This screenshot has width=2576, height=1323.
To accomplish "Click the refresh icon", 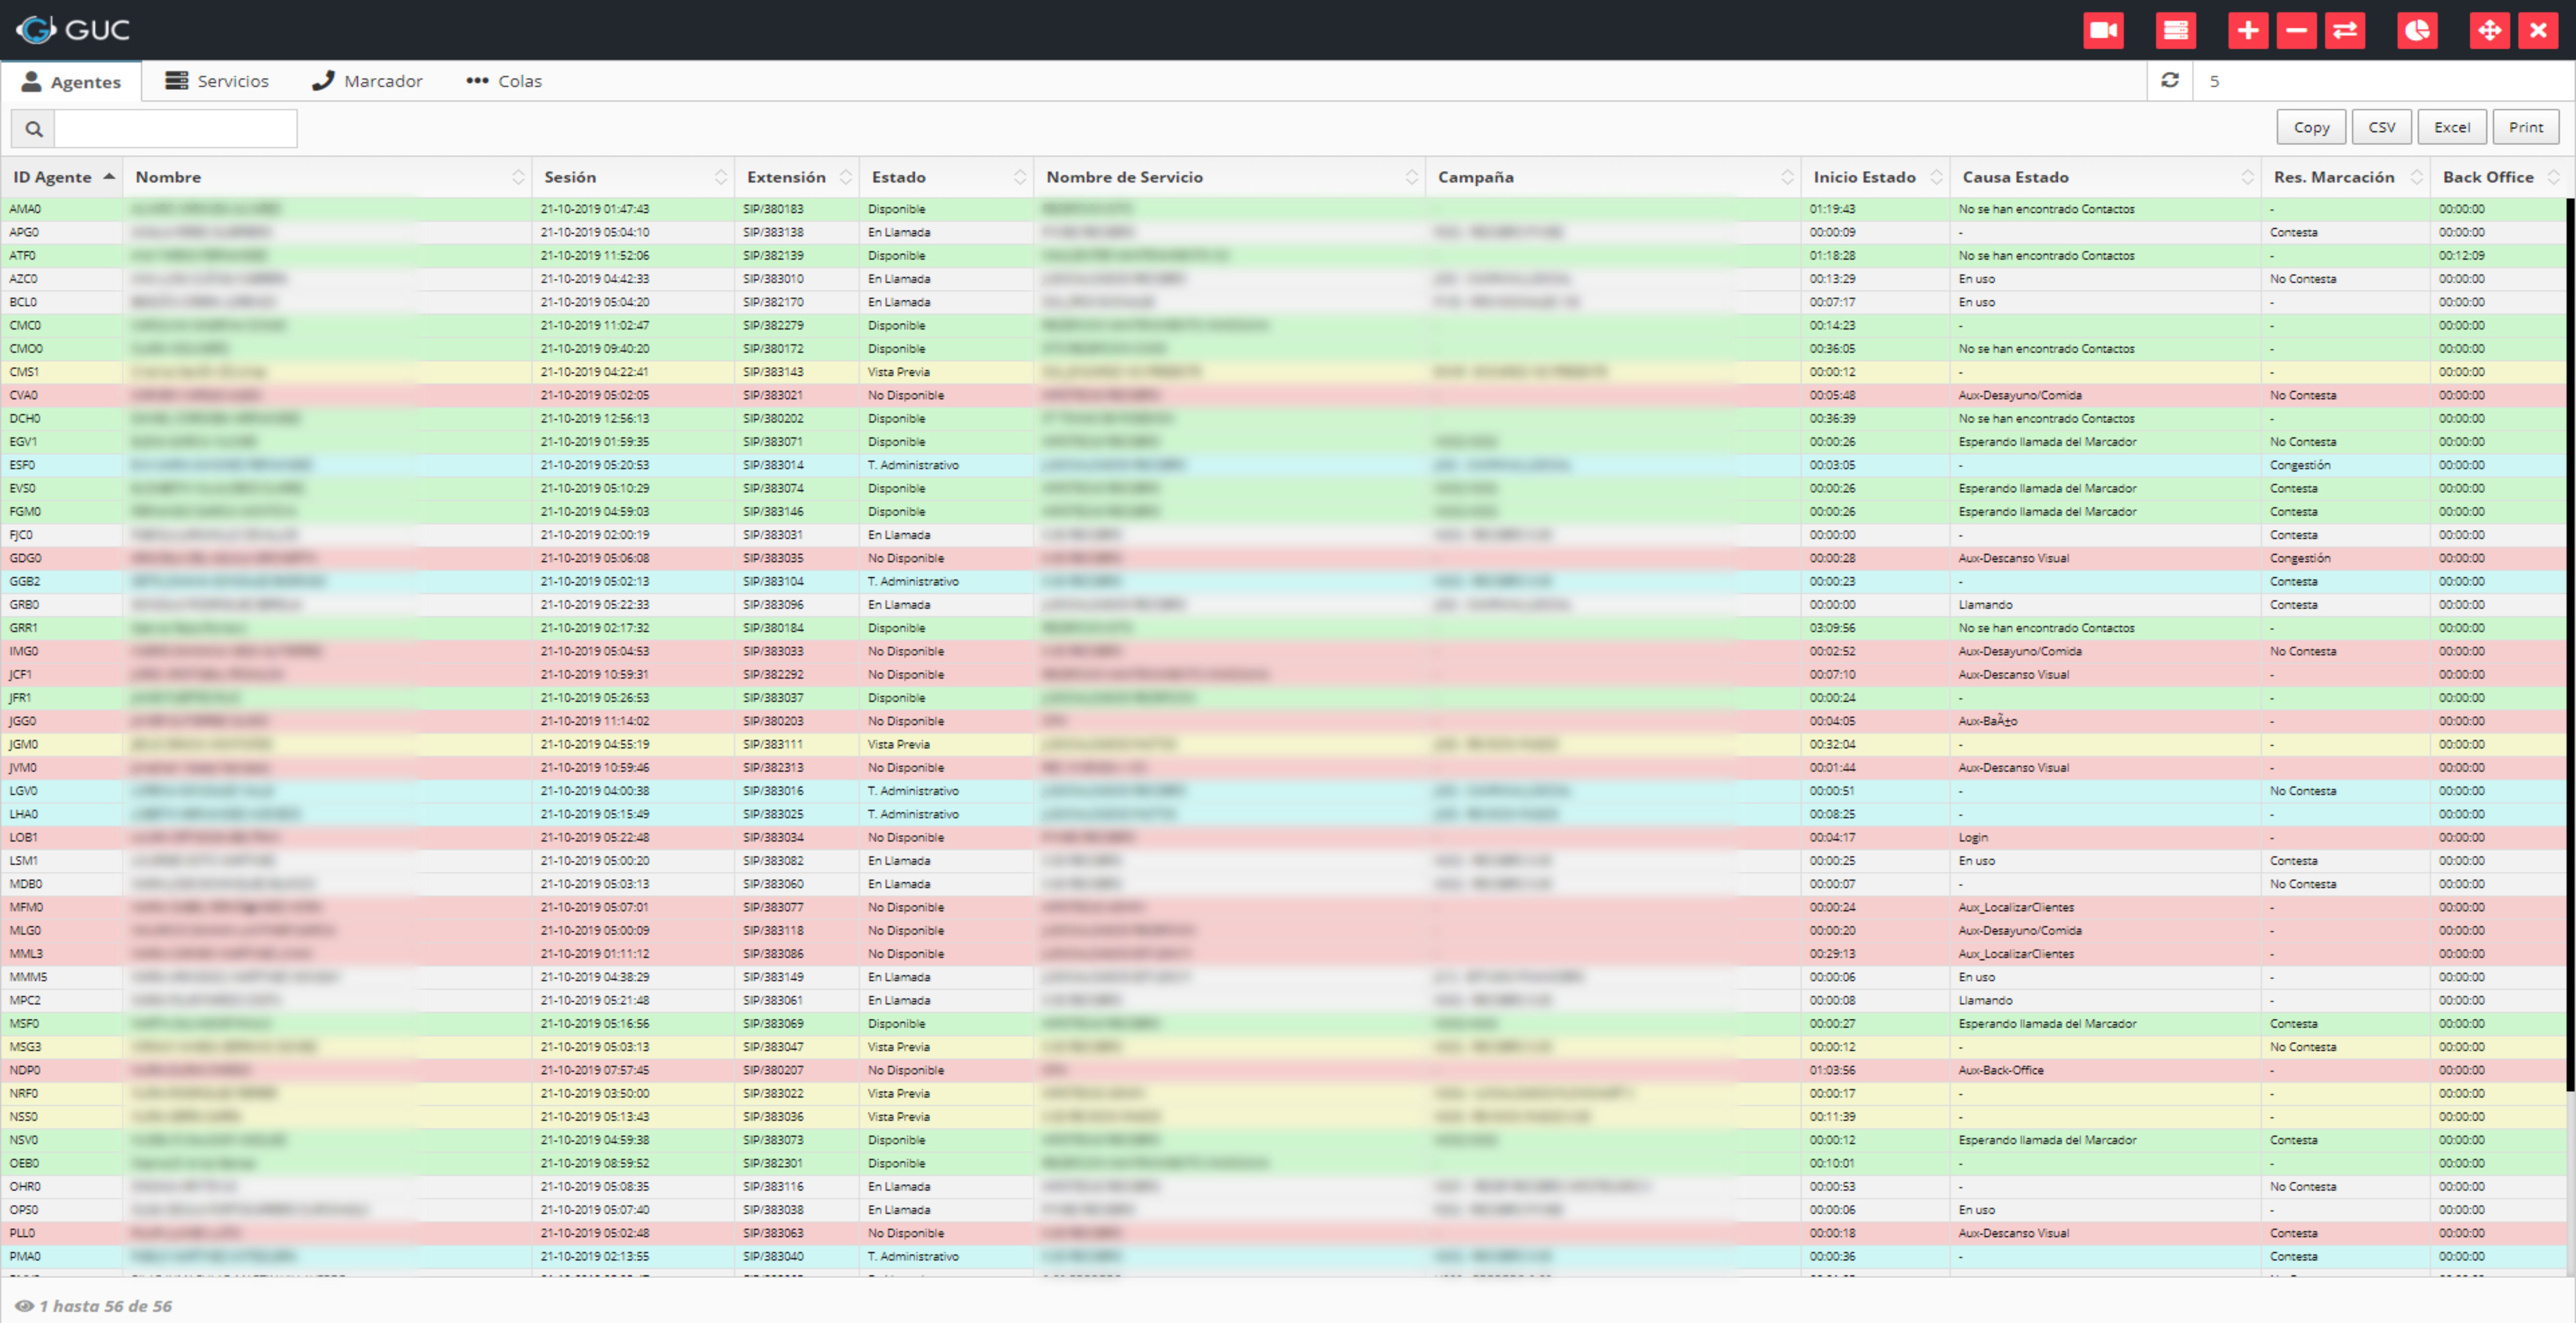I will pyautogui.click(x=2170, y=80).
